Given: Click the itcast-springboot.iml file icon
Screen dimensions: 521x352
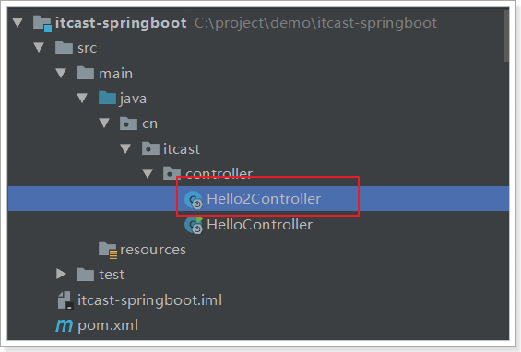Looking at the screenshot, I should [x=65, y=300].
